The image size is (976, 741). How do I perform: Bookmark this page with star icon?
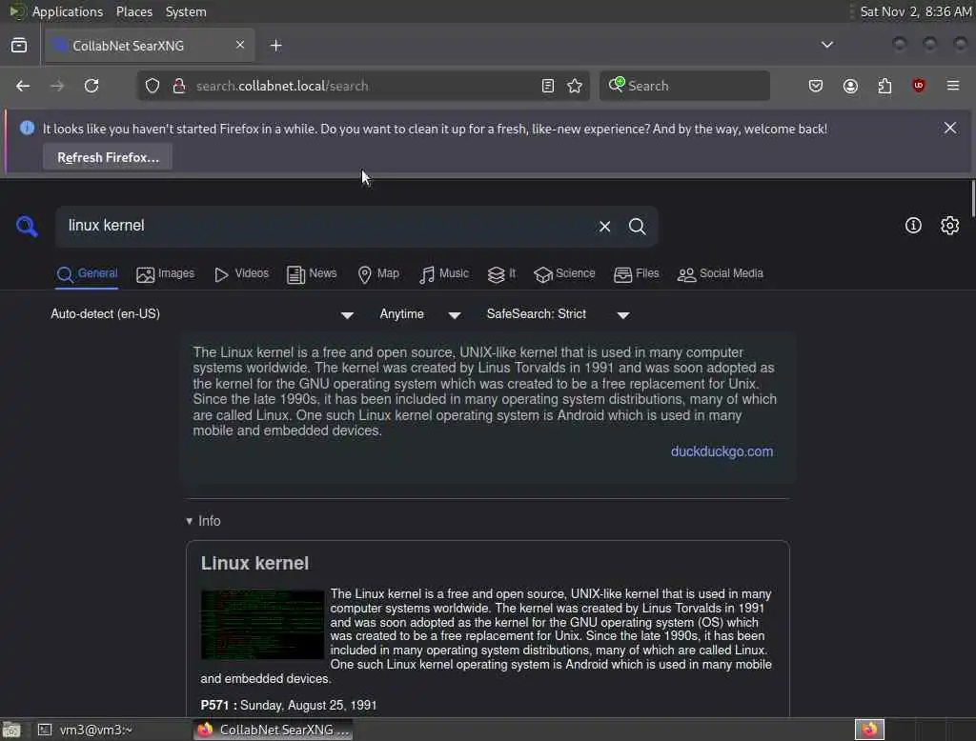[x=575, y=86]
